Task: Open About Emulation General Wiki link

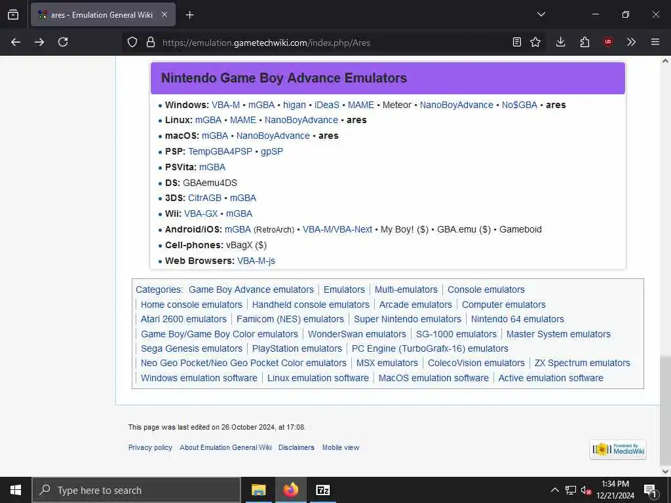Action: pyautogui.click(x=225, y=447)
